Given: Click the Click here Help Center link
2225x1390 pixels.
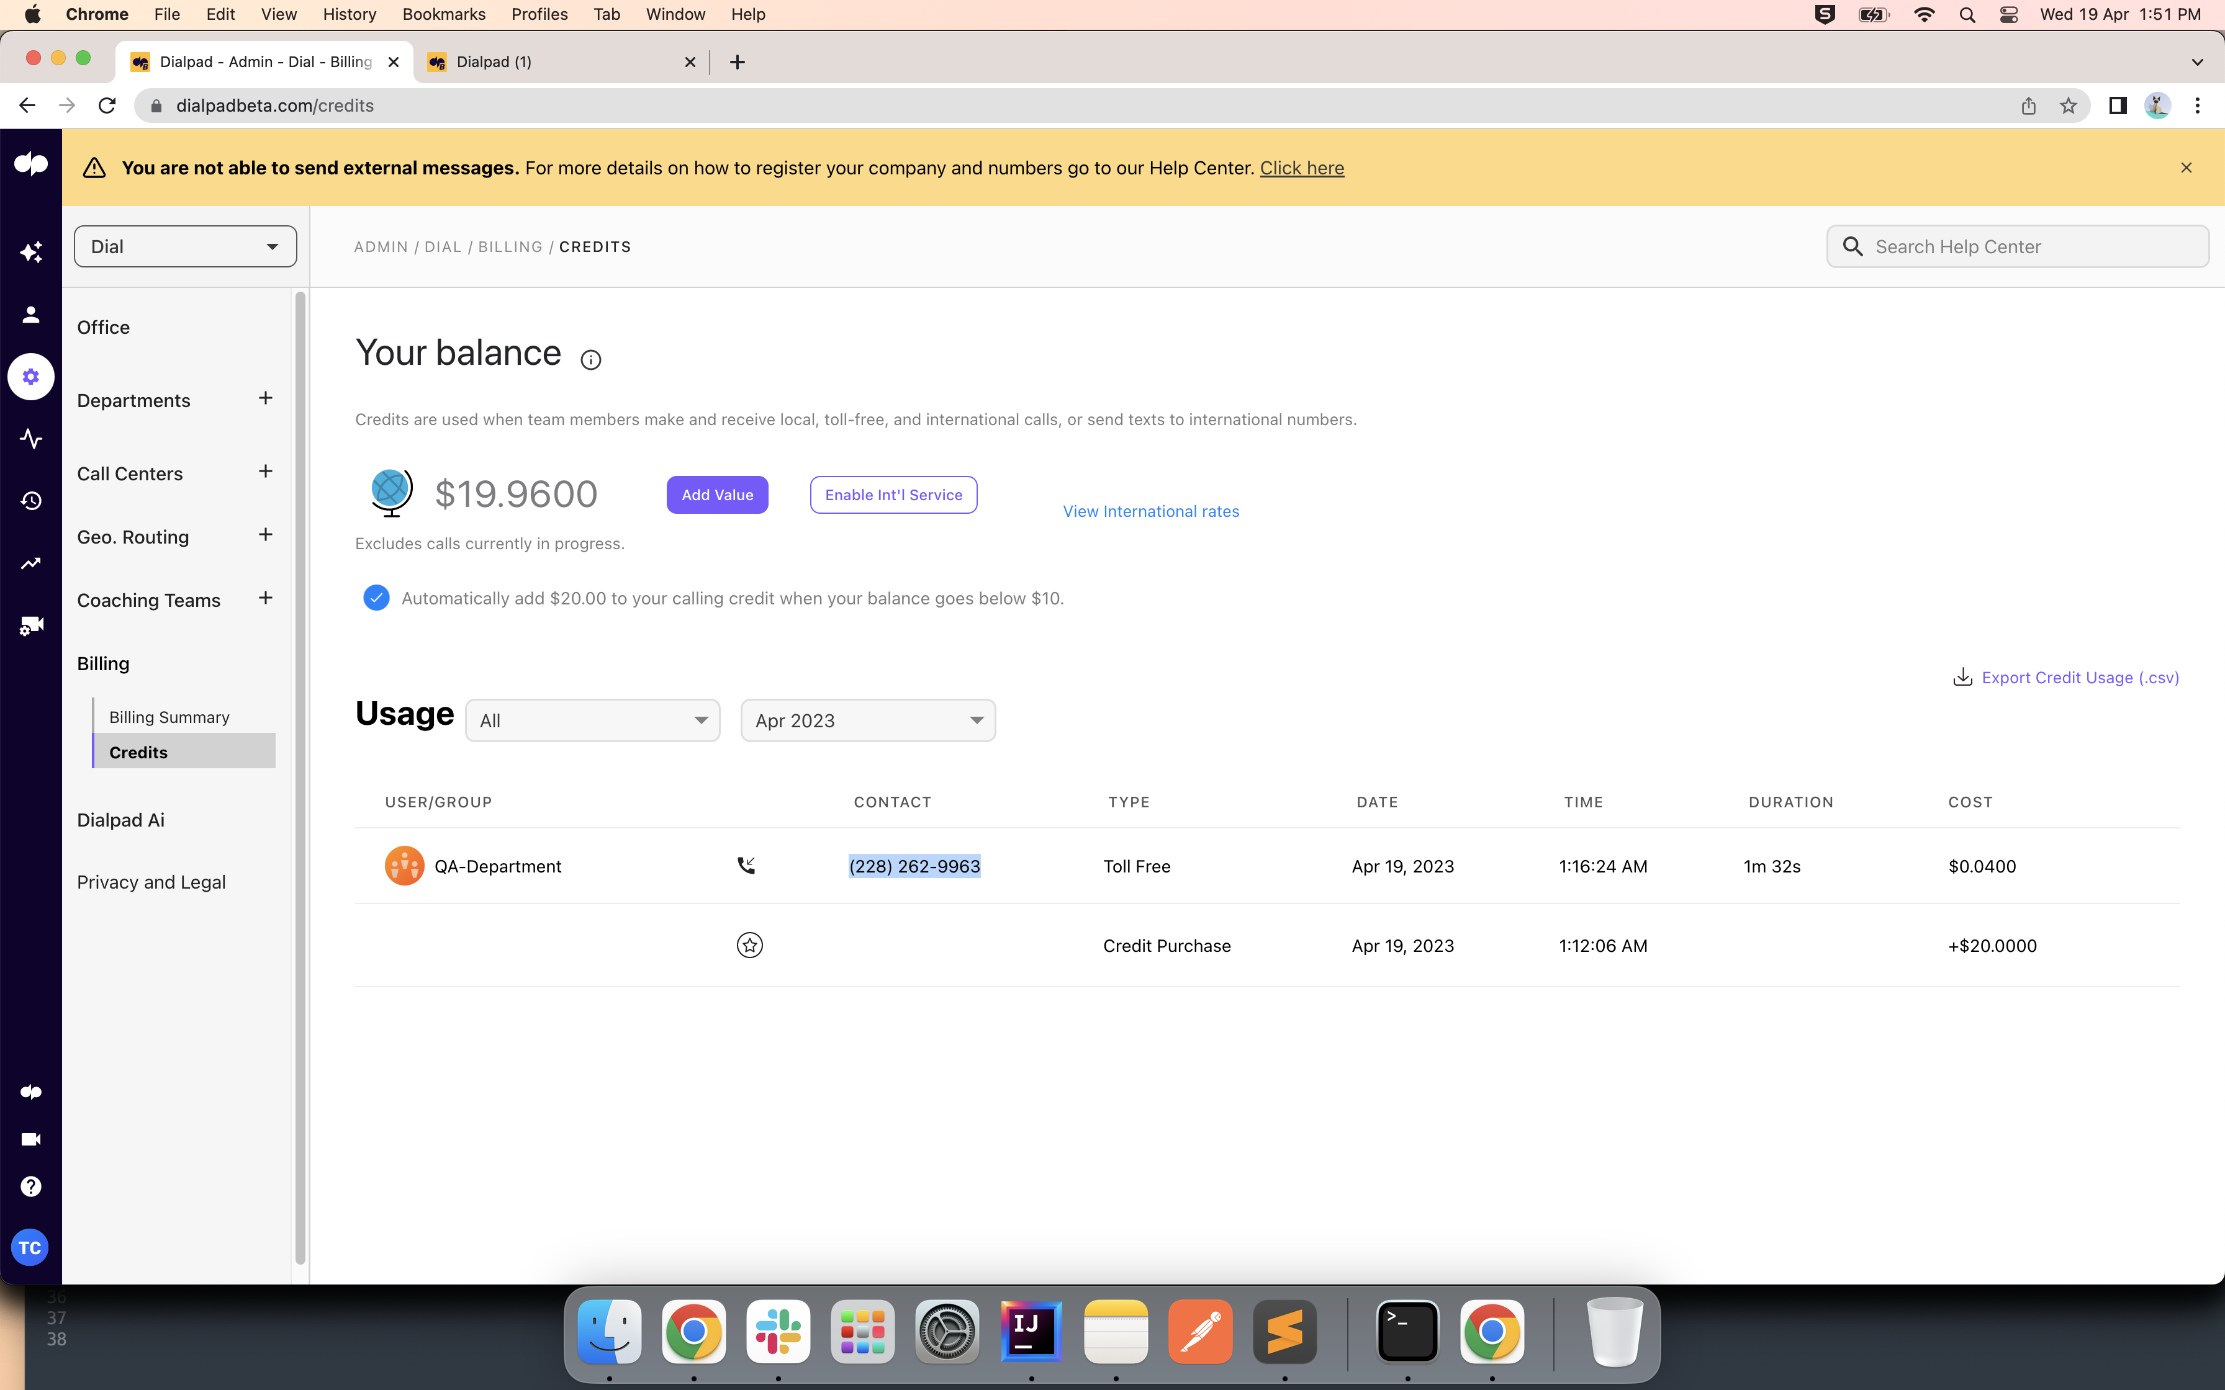Looking at the screenshot, I should click(1302, 168).
